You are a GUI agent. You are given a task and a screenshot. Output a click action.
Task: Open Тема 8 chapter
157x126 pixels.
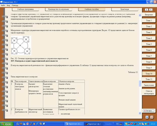point(149,62)
